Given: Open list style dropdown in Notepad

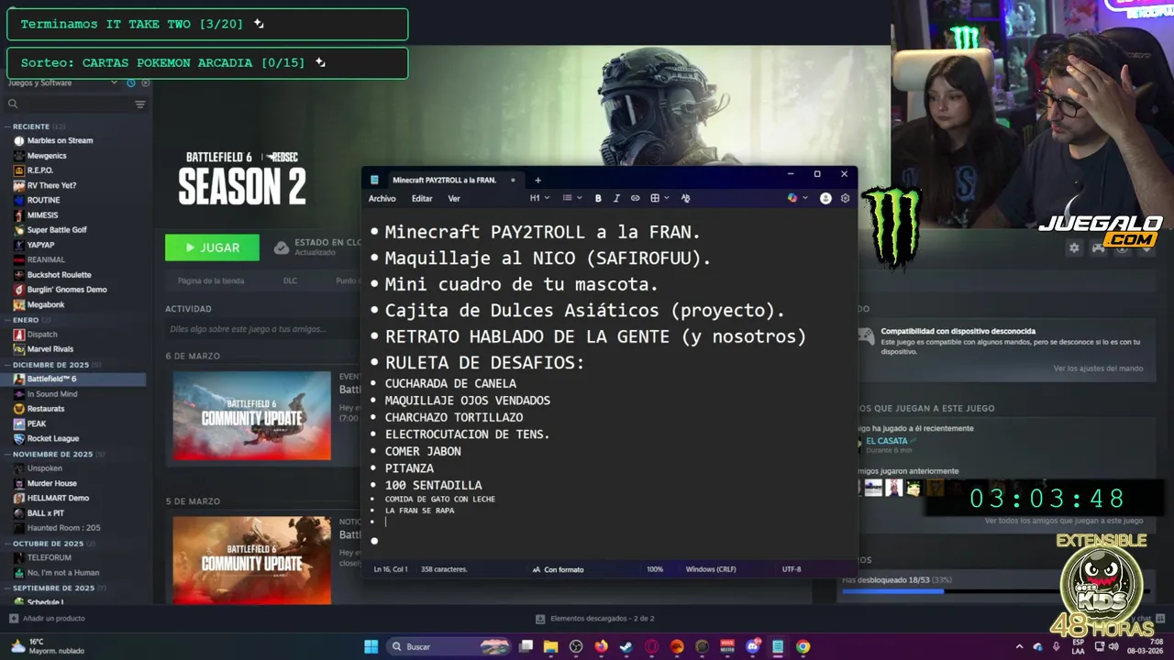Looking at the screenshot, I should pyautogui.click(x=570, y=198).
